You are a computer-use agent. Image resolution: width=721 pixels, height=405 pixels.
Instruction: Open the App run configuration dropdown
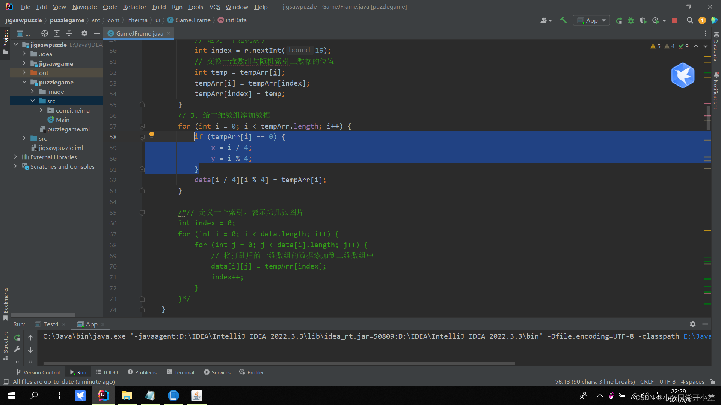[x=591, y=20]
